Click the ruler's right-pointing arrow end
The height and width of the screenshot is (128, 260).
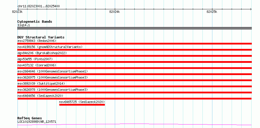(x=251, y=9)
